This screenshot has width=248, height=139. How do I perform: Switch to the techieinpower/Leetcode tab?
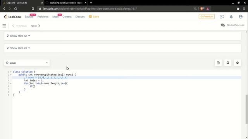(66, 3)
